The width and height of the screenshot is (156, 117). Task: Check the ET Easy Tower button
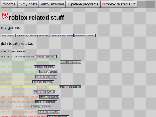click(43, 82)
